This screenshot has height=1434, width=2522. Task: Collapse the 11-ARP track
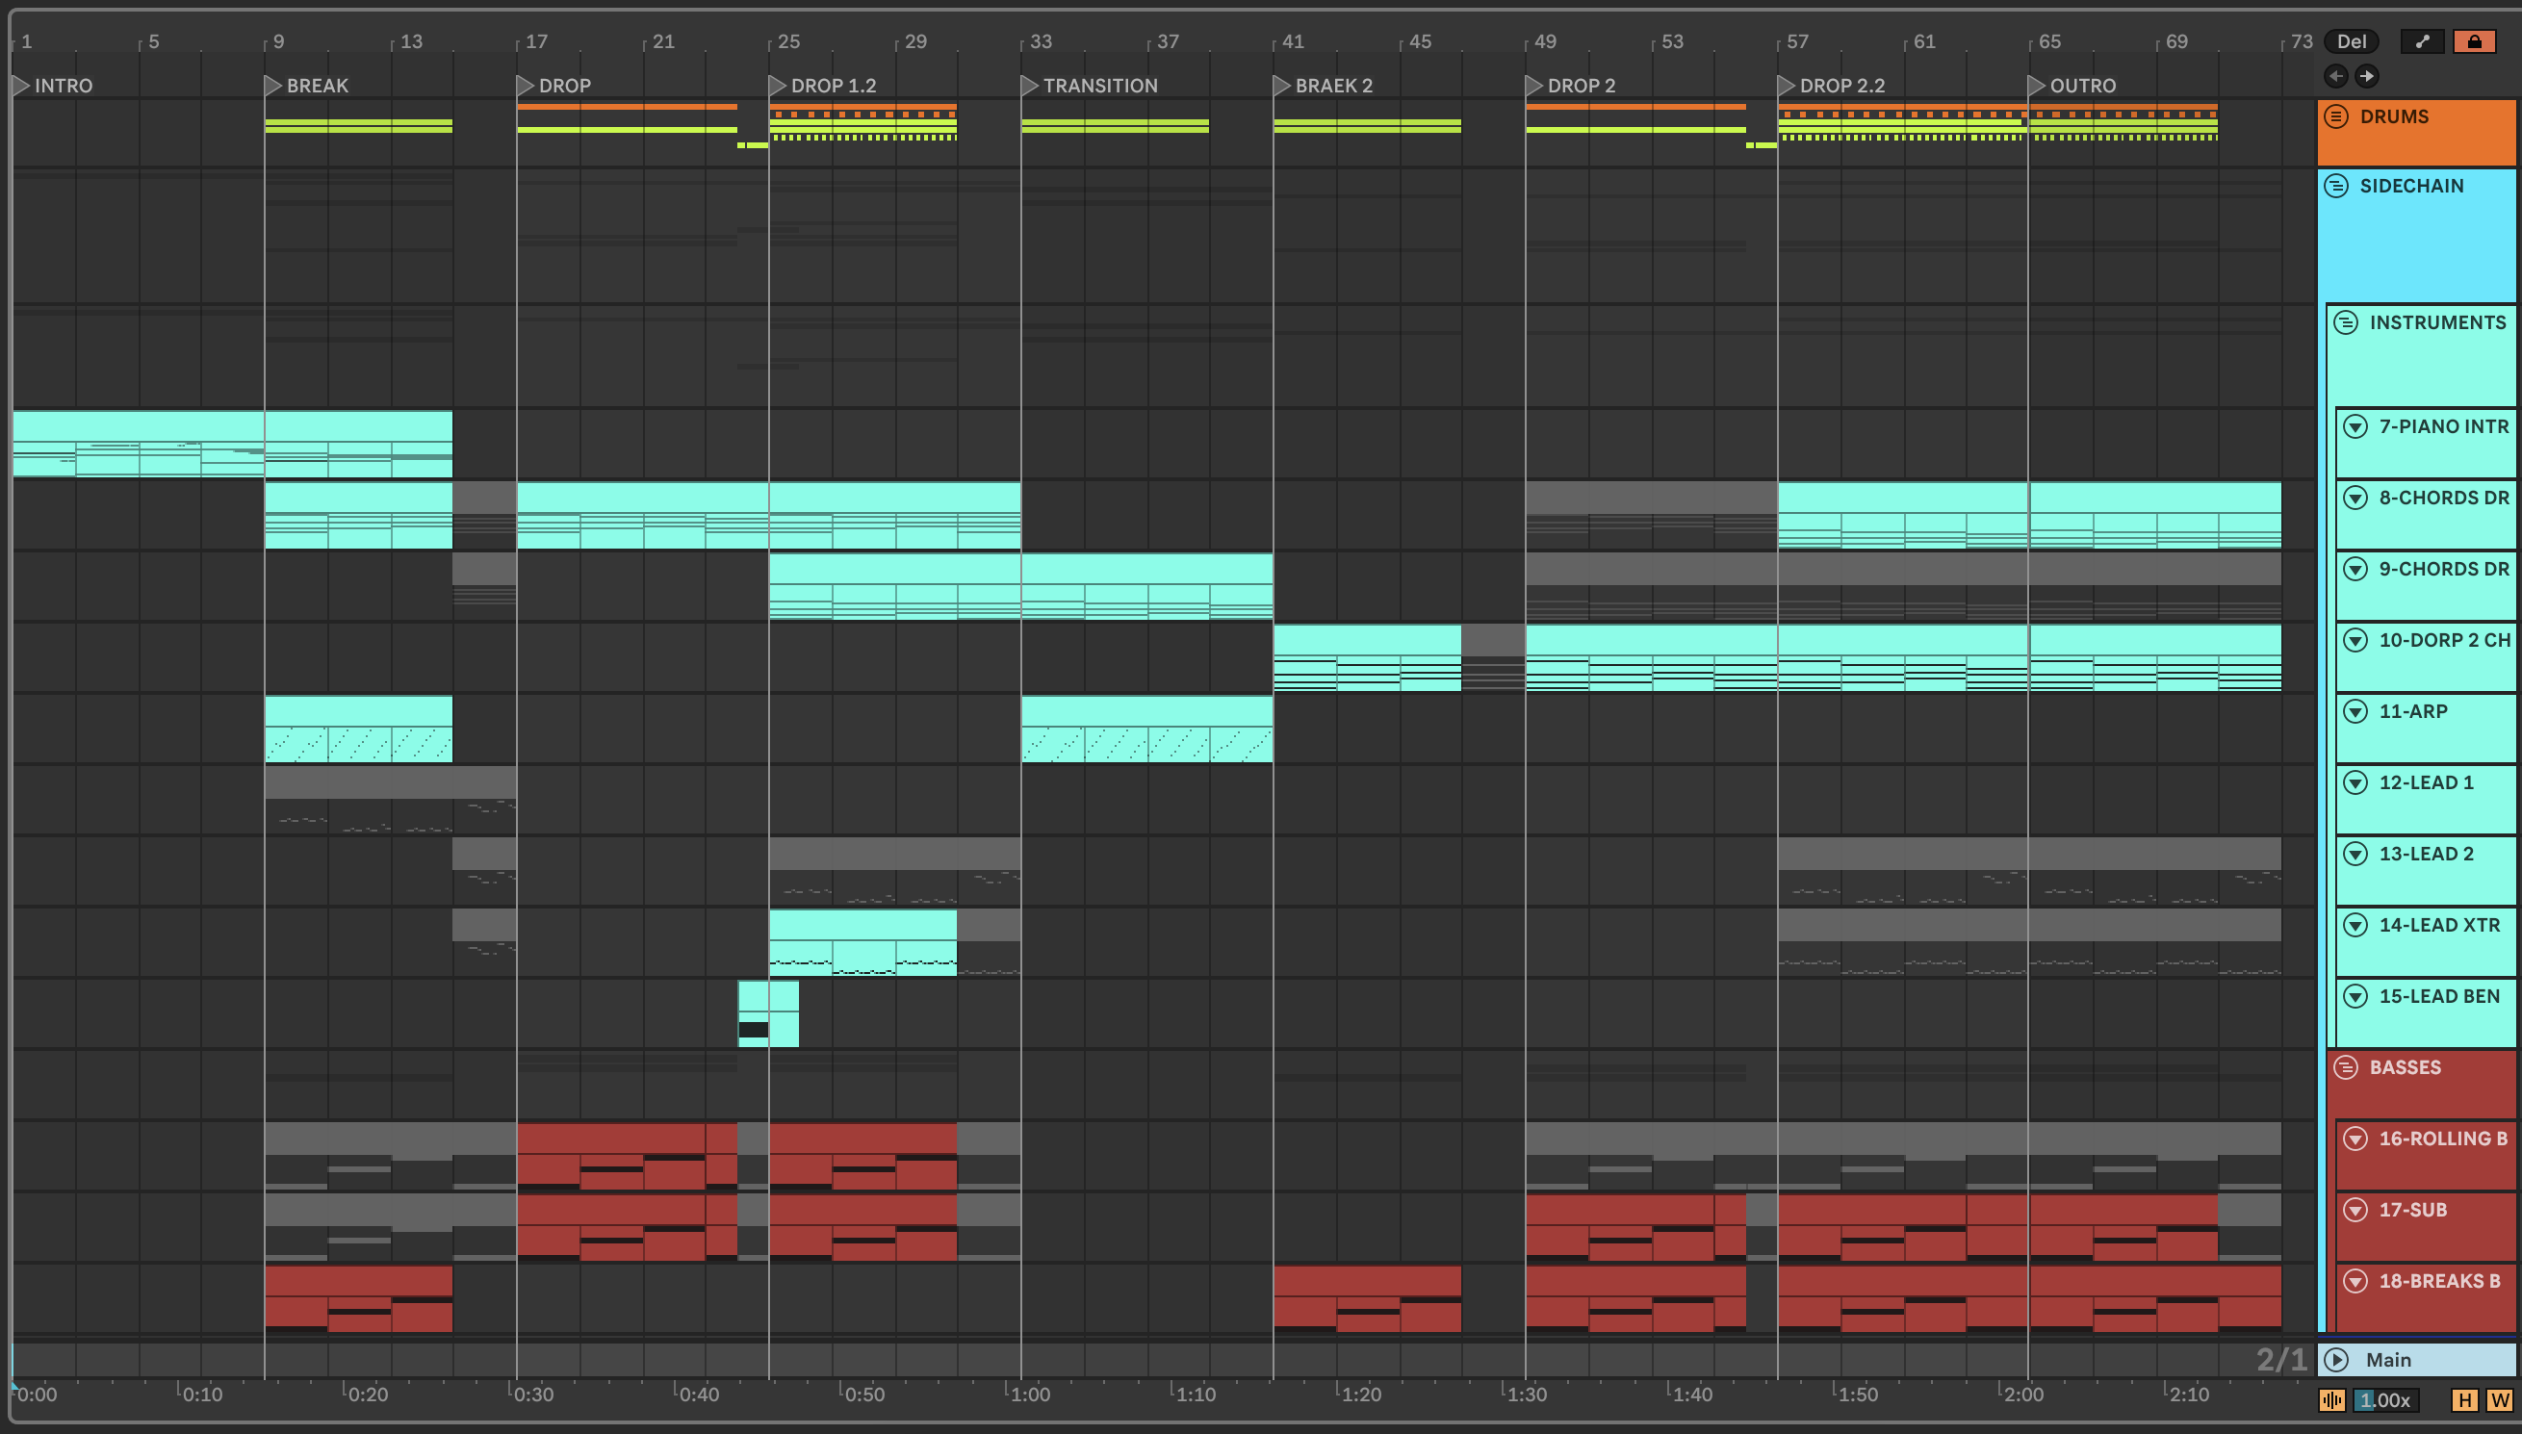2355,711
